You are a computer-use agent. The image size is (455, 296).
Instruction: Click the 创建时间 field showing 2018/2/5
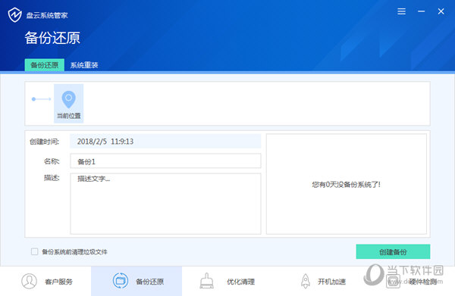coord(165,142)
